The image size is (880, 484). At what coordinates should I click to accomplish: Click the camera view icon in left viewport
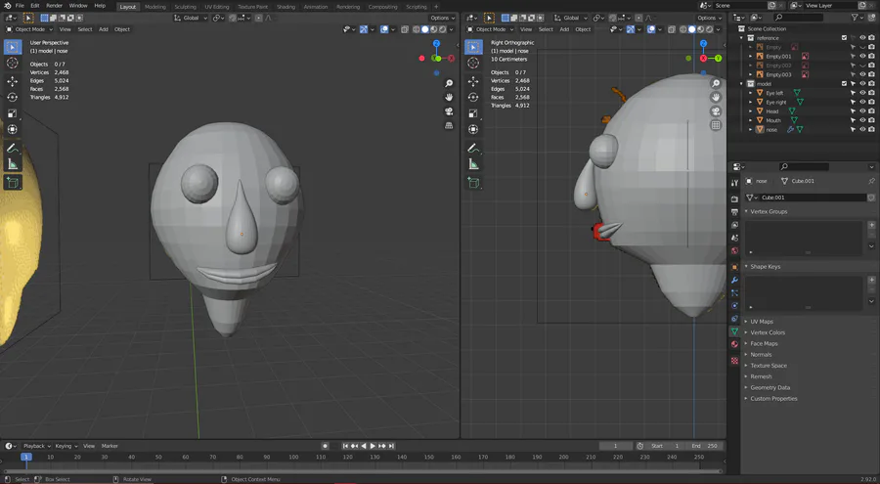click(x=448, y=110)
